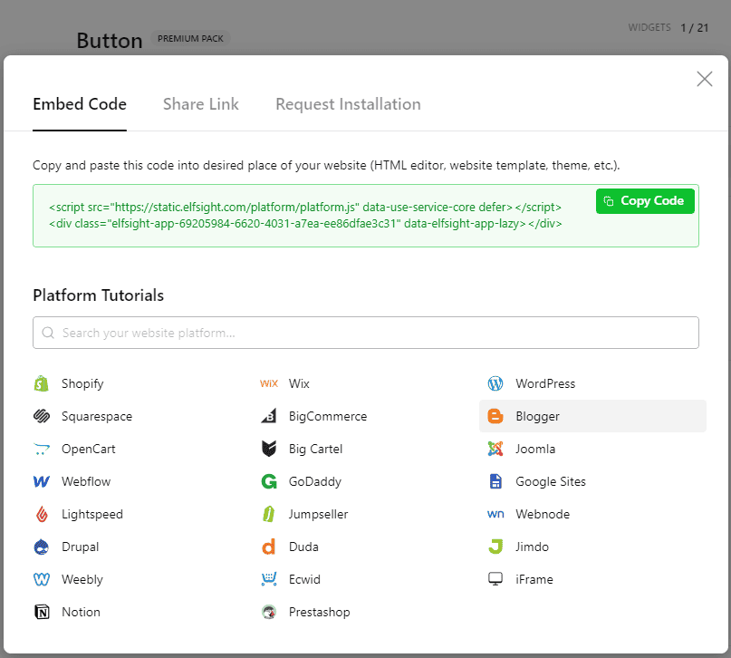Screen dimensions: 731x658
Task: Focus the platform search field
Action: (366, 333)
